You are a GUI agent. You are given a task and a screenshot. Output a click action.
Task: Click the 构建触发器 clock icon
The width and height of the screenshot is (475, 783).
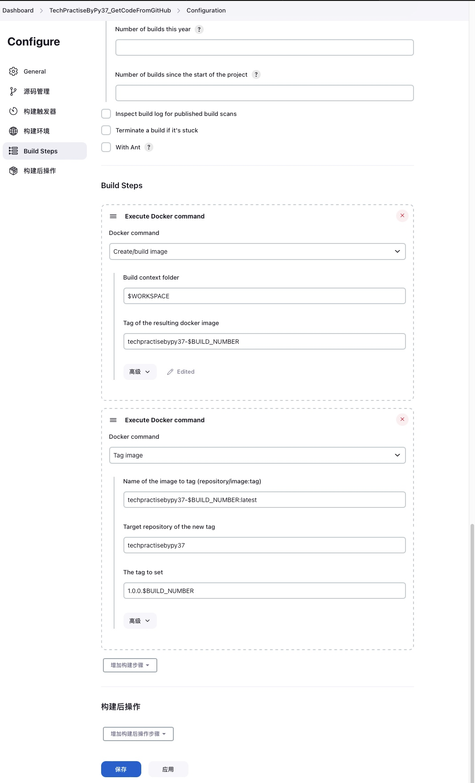pos(13,111)
